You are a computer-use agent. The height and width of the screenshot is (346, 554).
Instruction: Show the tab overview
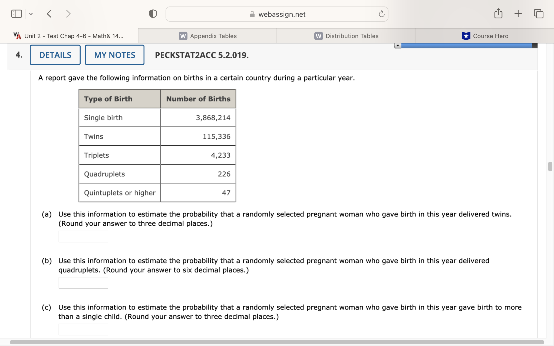pos(538,14)
